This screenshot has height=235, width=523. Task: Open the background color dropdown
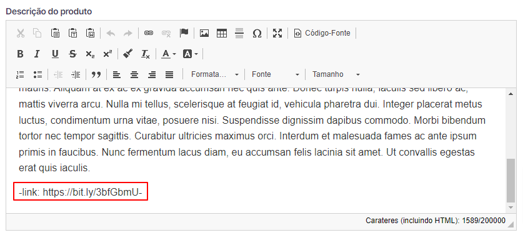click(191, 54)
